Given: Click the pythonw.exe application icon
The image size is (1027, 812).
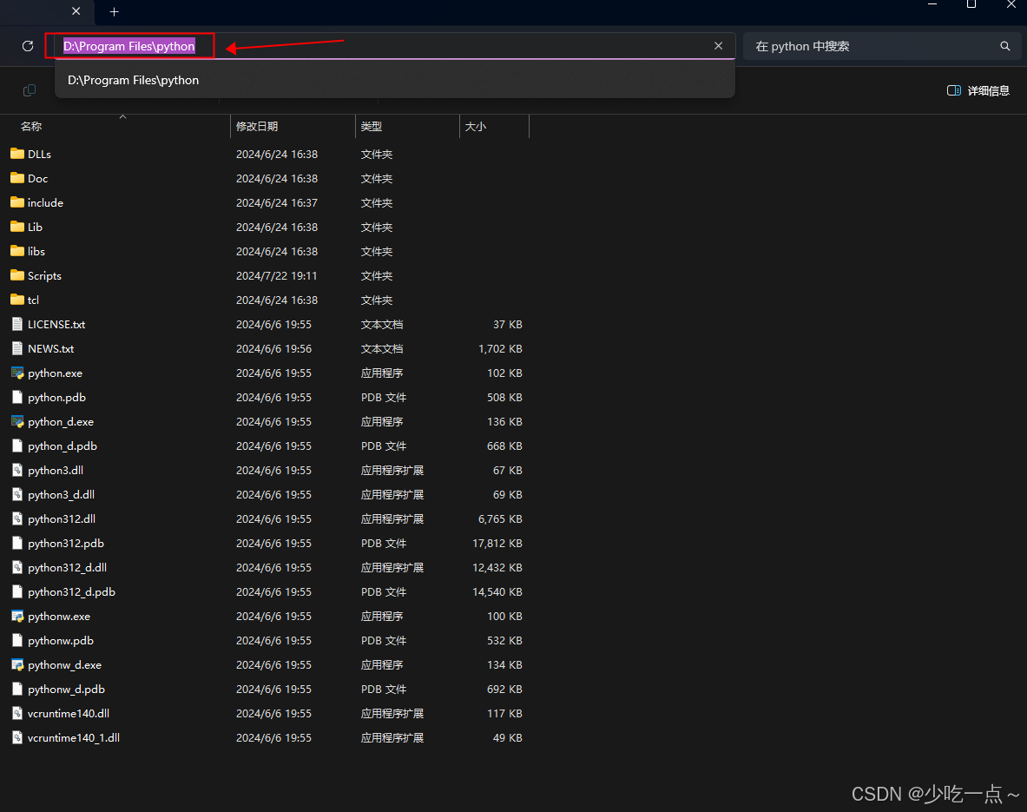Looking at the screenshot, I should [17, 616].
